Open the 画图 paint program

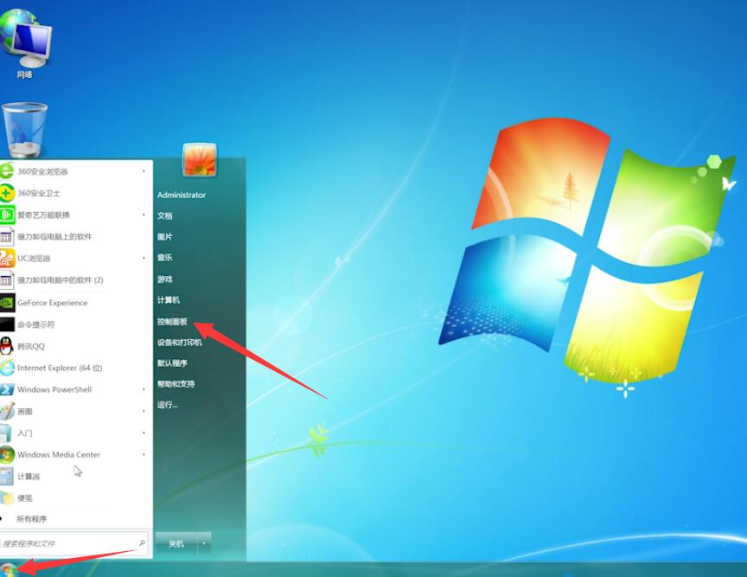(x=75, y=411)
